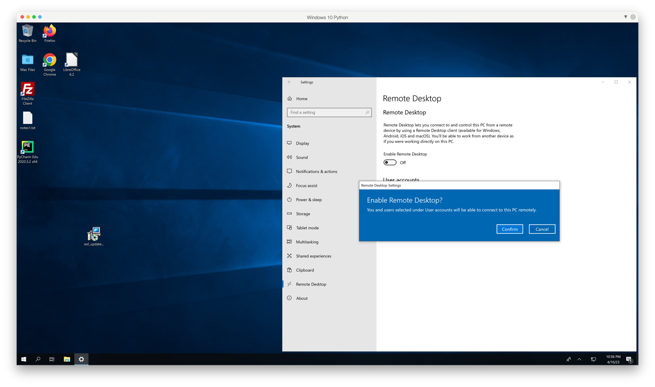Click the Home house icon in Settings
This screenshot has width=655, height=387.
290,98
